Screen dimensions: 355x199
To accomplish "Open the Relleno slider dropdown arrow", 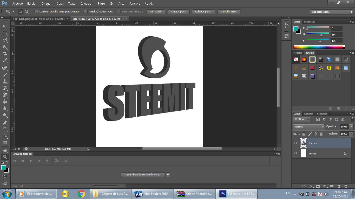I will (351, 134).
